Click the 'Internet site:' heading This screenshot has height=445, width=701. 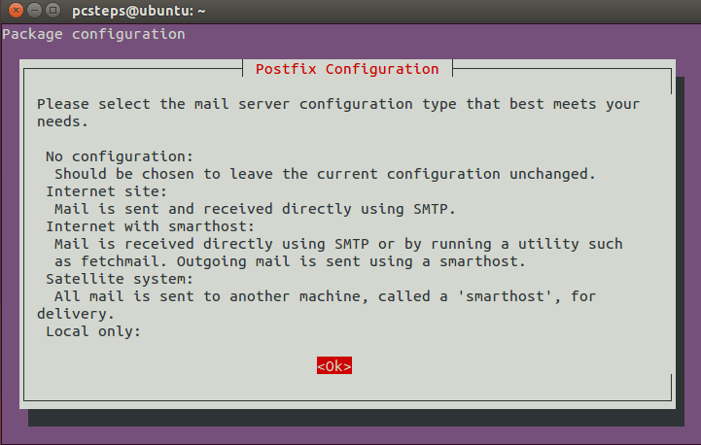106,191
